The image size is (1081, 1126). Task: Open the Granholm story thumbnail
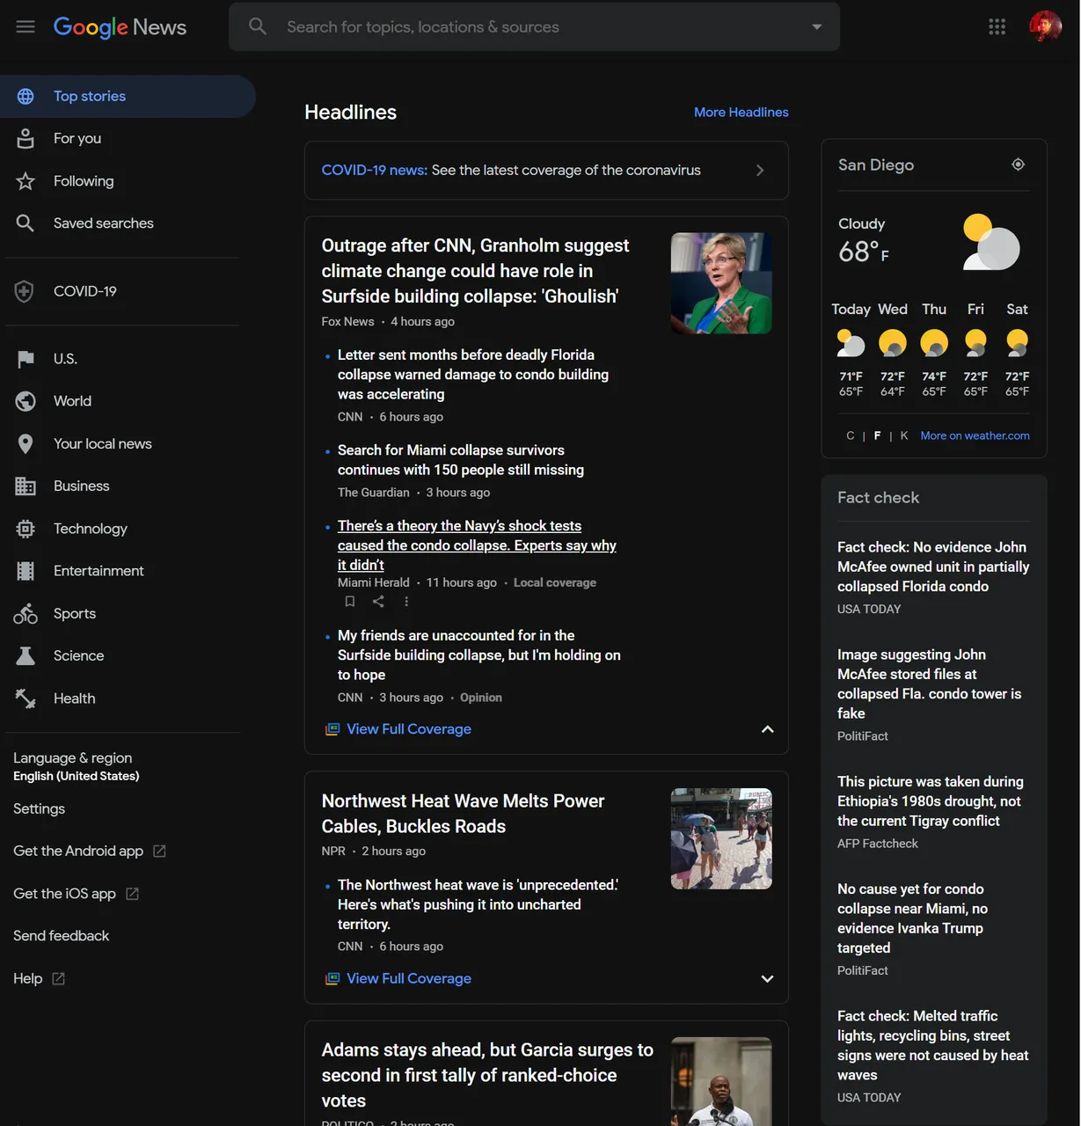721,283
